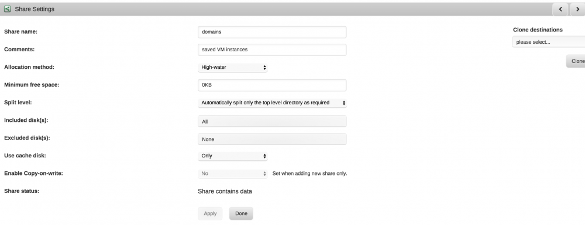Click the Share Settings title text
This screenshot has height=225, width=585.
coord(35,9)
